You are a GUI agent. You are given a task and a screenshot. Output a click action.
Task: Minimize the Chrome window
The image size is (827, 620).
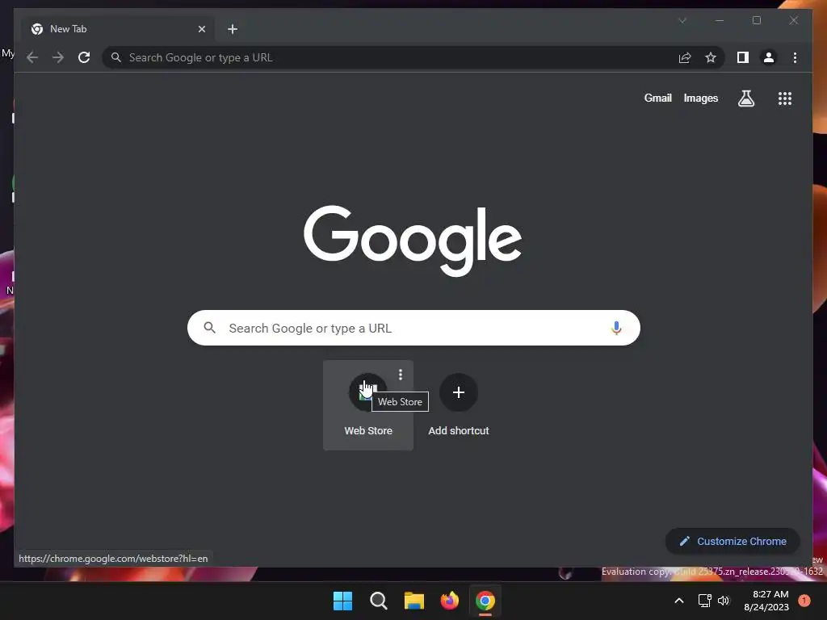(x=720, y=20)
